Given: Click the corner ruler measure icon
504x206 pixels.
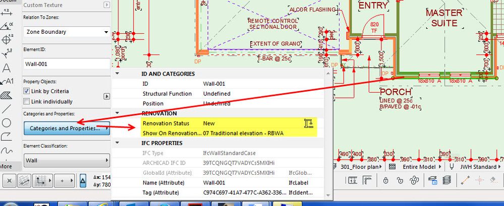Looking at the screenshot, I should 367,180.
